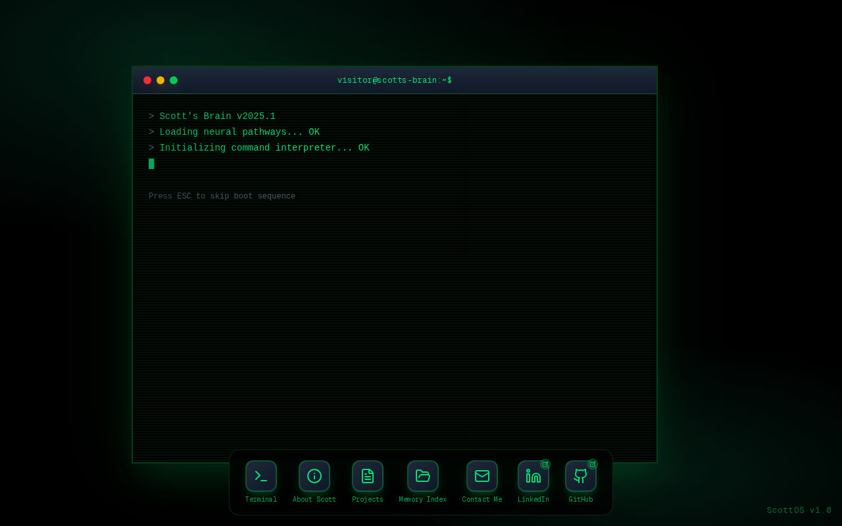Screen dimensions: 842x526
Task: Click the blinking terminal cursor block
Action: [x=151, y=164]
